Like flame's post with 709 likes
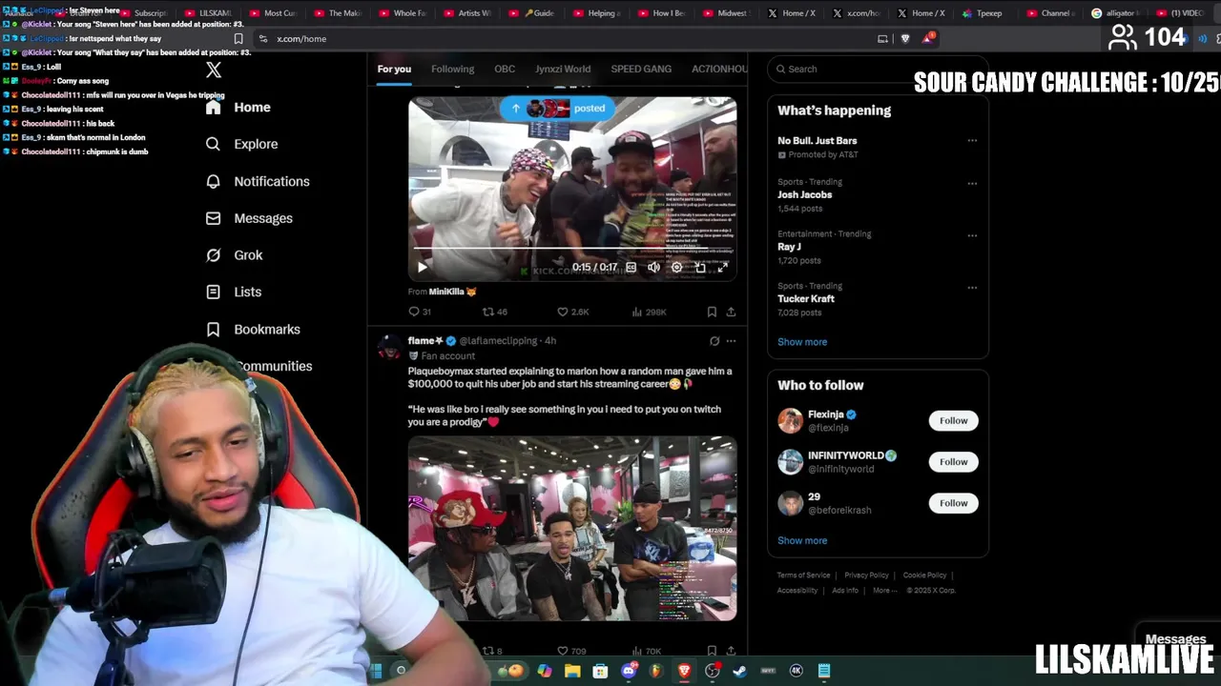The width and height of the screenshot is (1221, 686). point(571,651)
